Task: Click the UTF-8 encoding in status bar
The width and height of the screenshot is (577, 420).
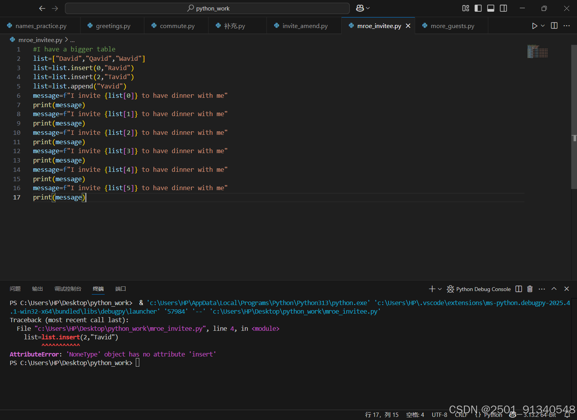Action: 439,415
